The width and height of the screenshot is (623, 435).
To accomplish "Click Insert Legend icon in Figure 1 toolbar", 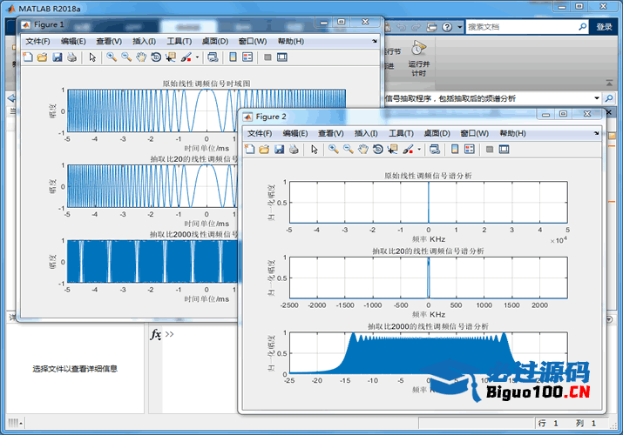I will click(x=247, y=57).
